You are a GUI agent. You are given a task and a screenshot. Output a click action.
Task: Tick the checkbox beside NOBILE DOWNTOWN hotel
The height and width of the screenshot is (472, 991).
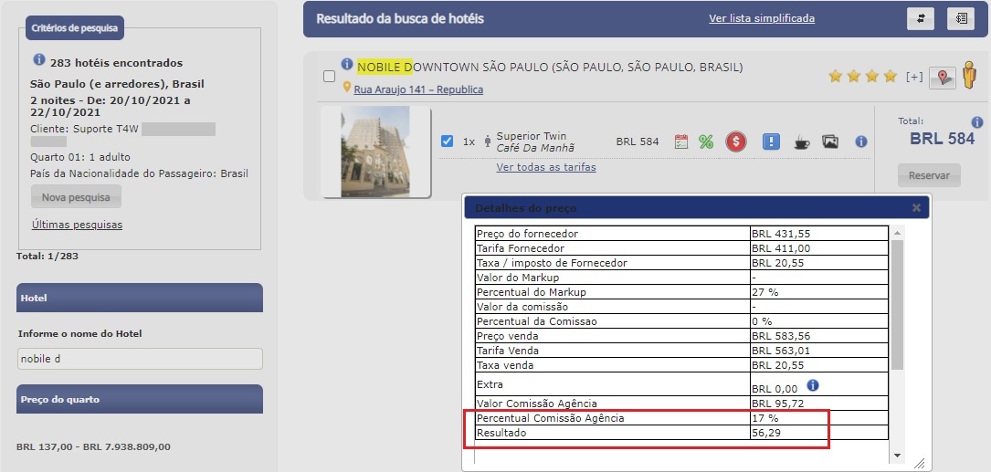[x=330, y=77]
